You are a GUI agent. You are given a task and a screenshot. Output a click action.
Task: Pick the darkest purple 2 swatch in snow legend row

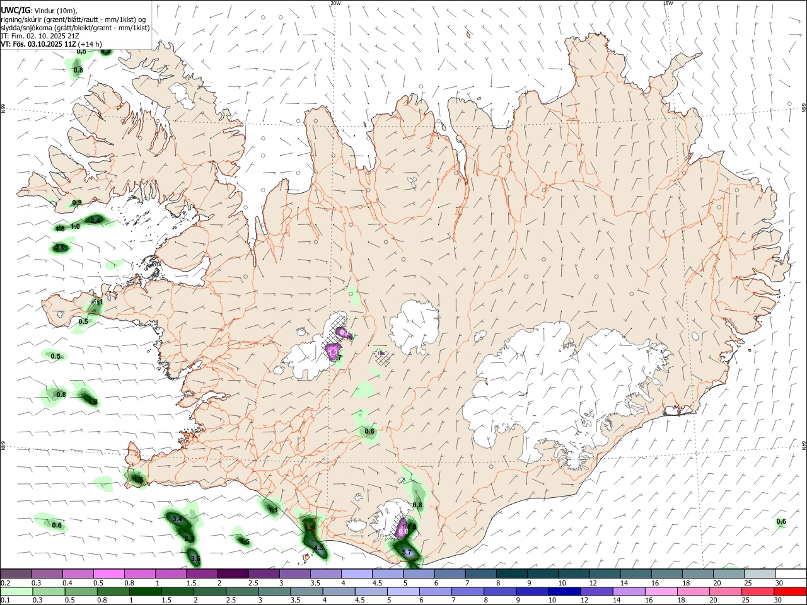tap(233, 574)
